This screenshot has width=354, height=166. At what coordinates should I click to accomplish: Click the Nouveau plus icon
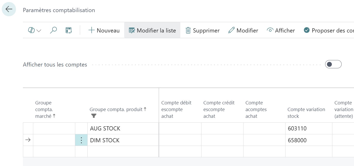coord(91,30)
